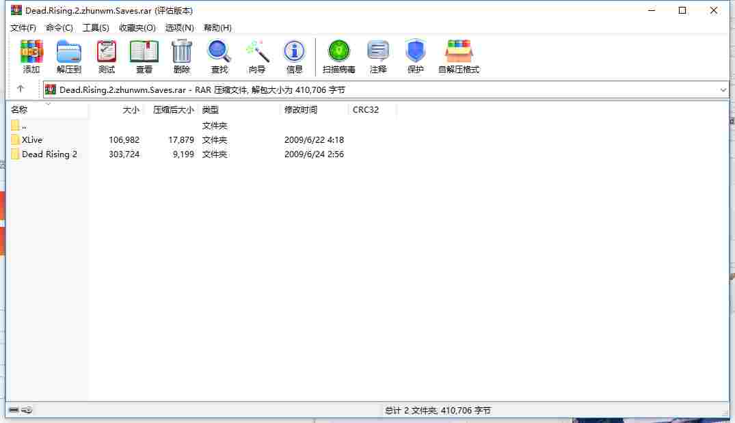Sort by 类型 column header
Viewport: 735px width, 423px height.
tap(211, 109)
